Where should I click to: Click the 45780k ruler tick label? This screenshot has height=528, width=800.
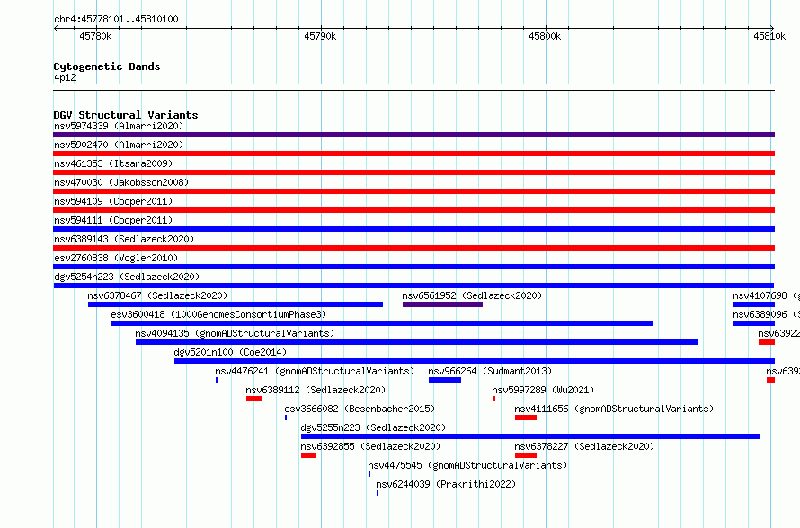click(95, 36)
